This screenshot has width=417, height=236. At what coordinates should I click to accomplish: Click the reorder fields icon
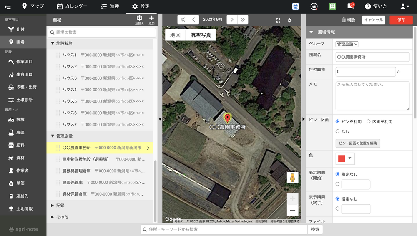[139, 18]
